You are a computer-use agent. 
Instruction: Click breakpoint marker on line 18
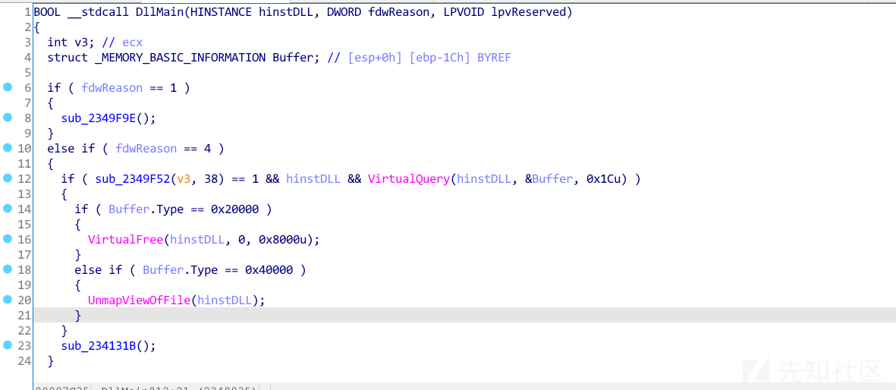[8, 269]
